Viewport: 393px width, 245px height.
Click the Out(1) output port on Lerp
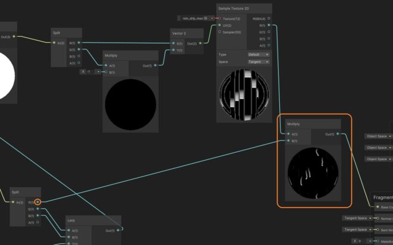118,230
